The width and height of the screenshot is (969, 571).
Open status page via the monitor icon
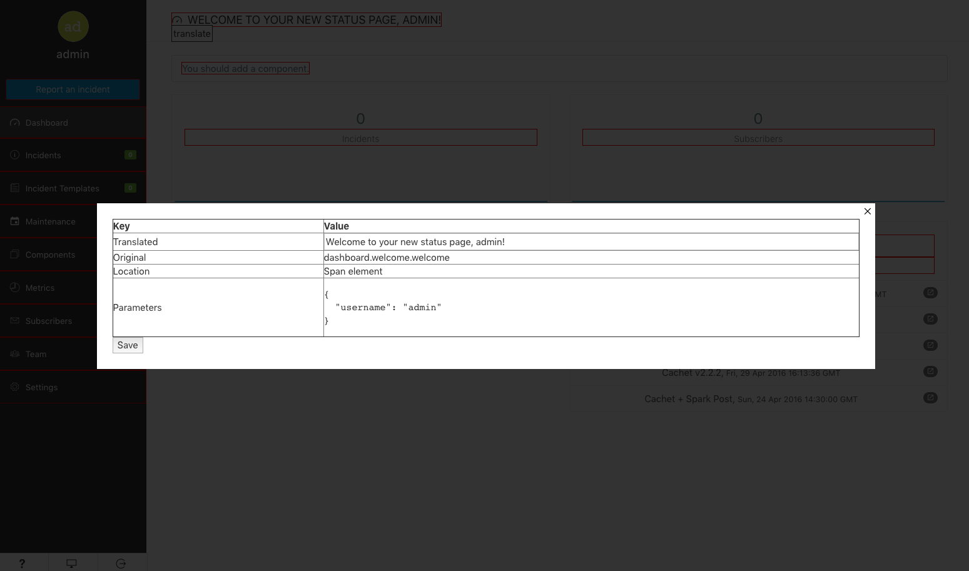pyautogui.click(x=72, y=563)
